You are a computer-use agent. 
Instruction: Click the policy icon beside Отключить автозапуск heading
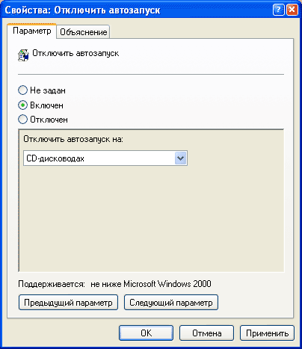23,55
